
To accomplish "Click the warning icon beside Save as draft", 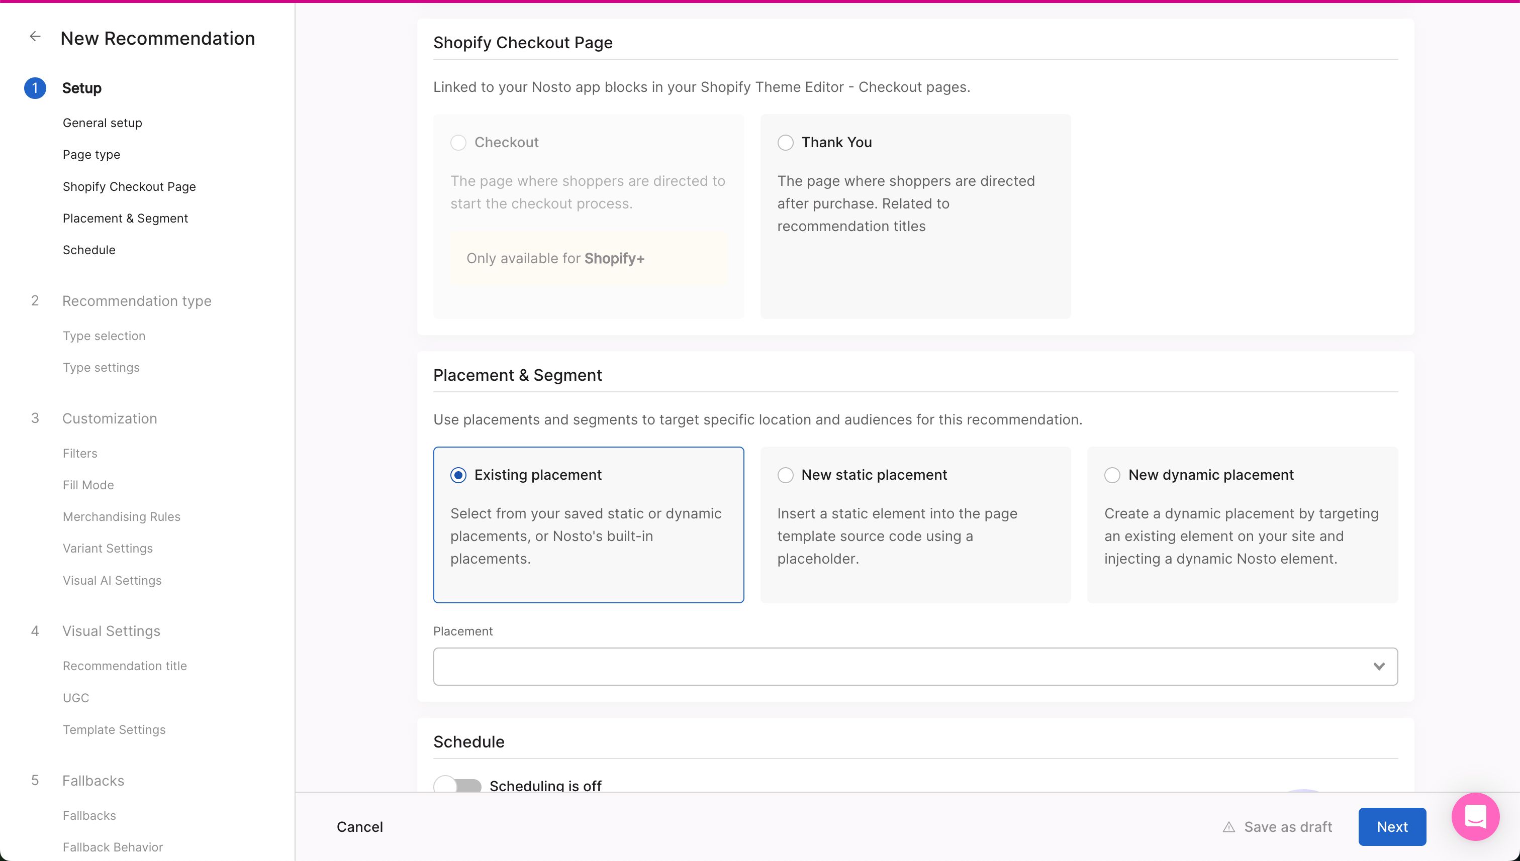I will (1228, 827).
